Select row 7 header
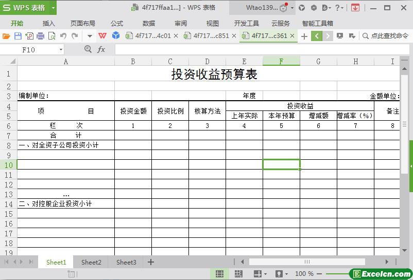This screenshot has height=280, width=413. point(8,136)
